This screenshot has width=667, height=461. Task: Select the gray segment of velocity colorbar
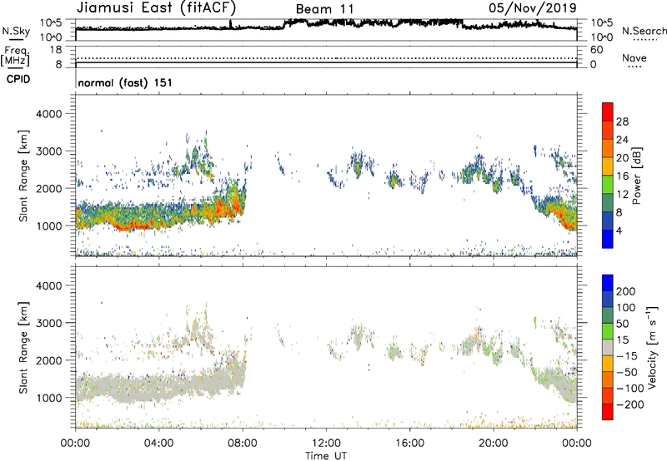click(x=608, y=347)
